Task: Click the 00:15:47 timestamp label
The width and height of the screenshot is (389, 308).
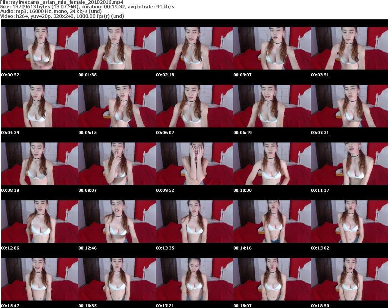Action: [x=10, y=306]
